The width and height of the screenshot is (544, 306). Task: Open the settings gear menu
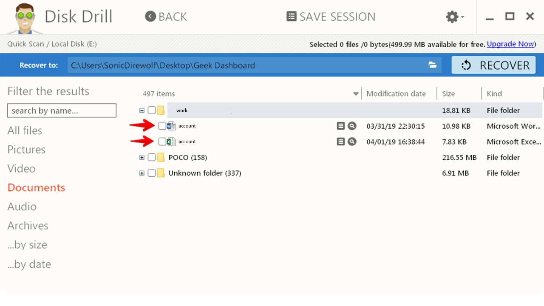(x=454, y=17)
